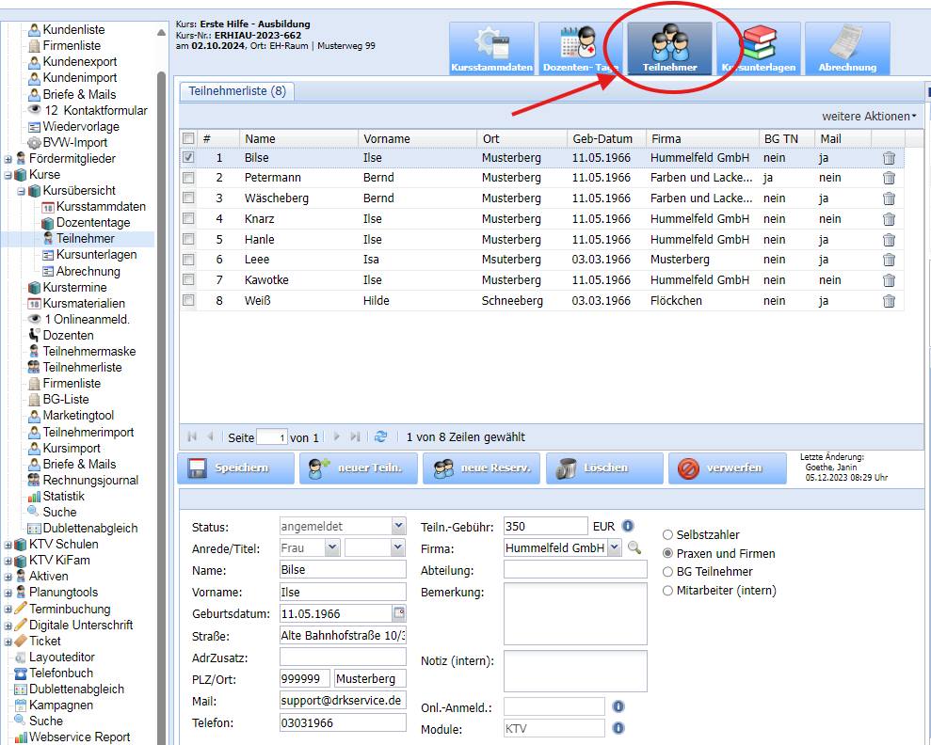The height and width of the screenshot is (745, 931).
Task: Open the Kursstammdaten toolbar icon
Action: (x=490, y=48)
